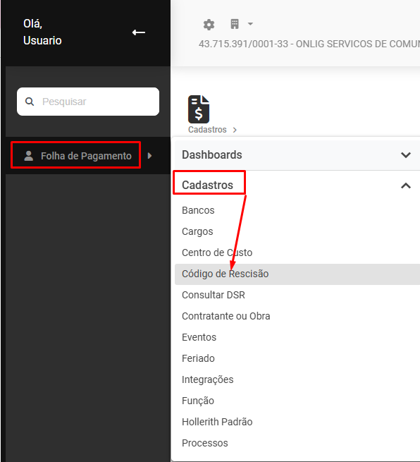The image size is (420, 462).
Task: Open the Bancos menu item
Action: [x=198, y=210]
